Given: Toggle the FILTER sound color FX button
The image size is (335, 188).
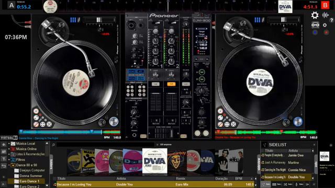Looking at the screenshot, I should point(141,78).
